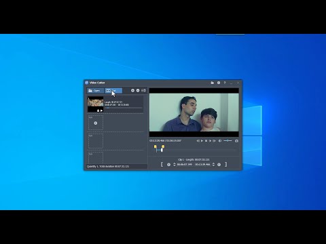Screen dimensions: 326x244
Task: Click the white playhead handle on the timeline
Action: 162,150
